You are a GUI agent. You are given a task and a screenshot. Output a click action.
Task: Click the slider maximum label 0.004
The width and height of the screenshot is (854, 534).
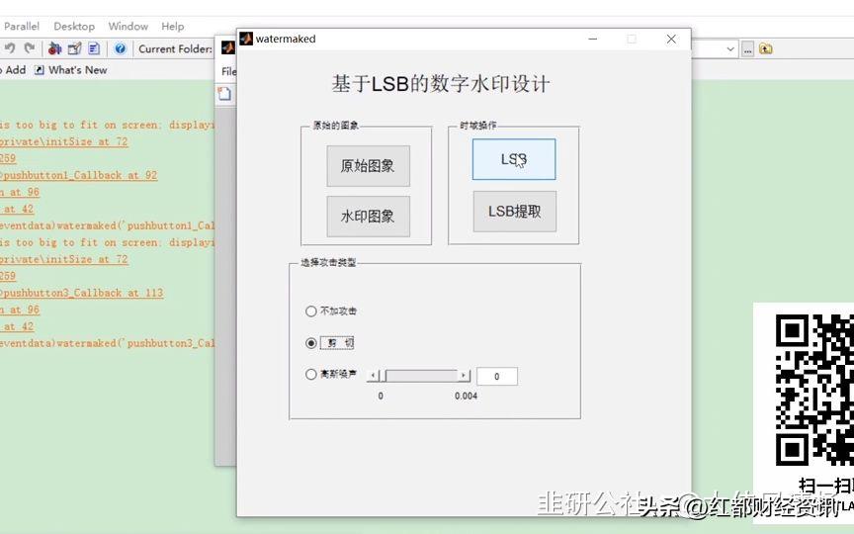(467, 397)
